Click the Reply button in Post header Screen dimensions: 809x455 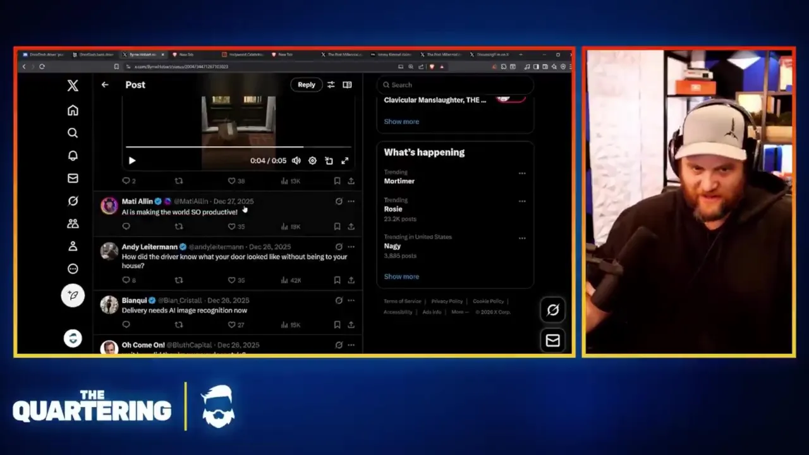[307, 85]
